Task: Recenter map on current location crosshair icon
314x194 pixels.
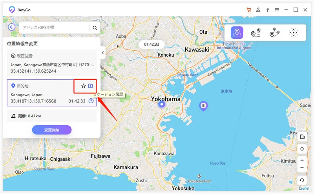Action: click(x=302, y=149)
